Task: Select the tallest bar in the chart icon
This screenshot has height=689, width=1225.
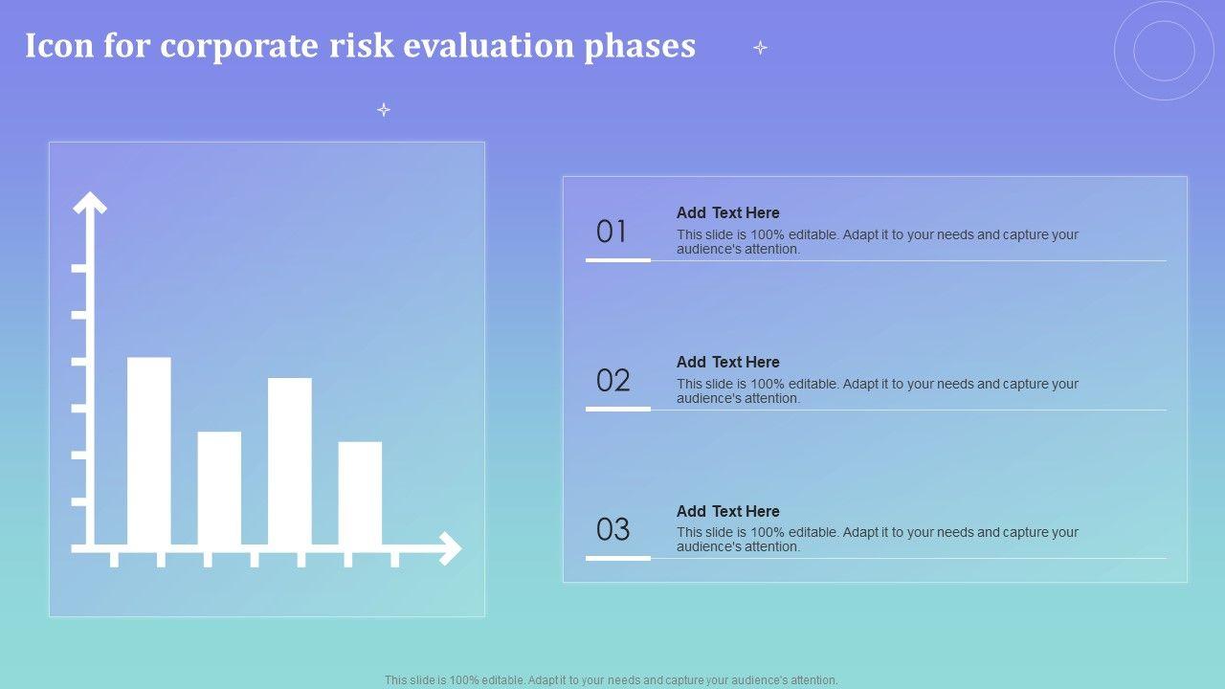Action: (149, 451)
